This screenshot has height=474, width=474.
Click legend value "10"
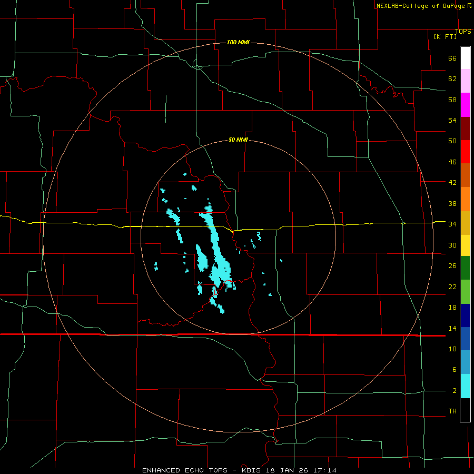[x=452, y=349]
